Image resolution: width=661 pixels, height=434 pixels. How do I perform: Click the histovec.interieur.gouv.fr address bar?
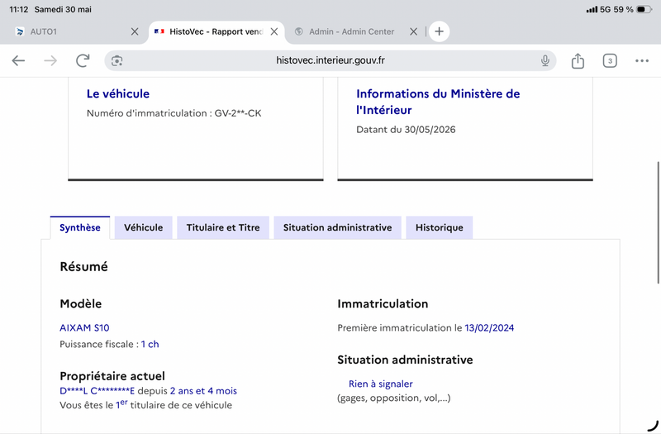[330, 60]
